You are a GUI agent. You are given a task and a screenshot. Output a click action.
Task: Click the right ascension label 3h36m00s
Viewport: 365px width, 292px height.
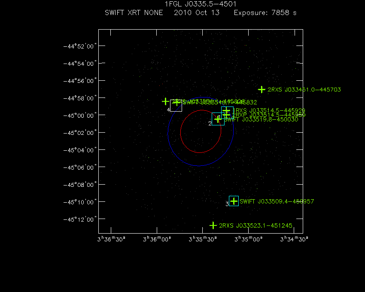[157, 239]
